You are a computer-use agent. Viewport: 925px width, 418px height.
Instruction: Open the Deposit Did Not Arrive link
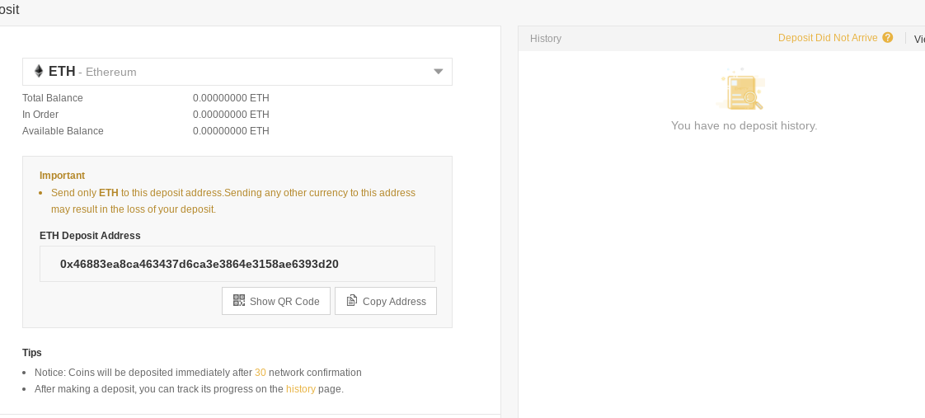point(828,38)
